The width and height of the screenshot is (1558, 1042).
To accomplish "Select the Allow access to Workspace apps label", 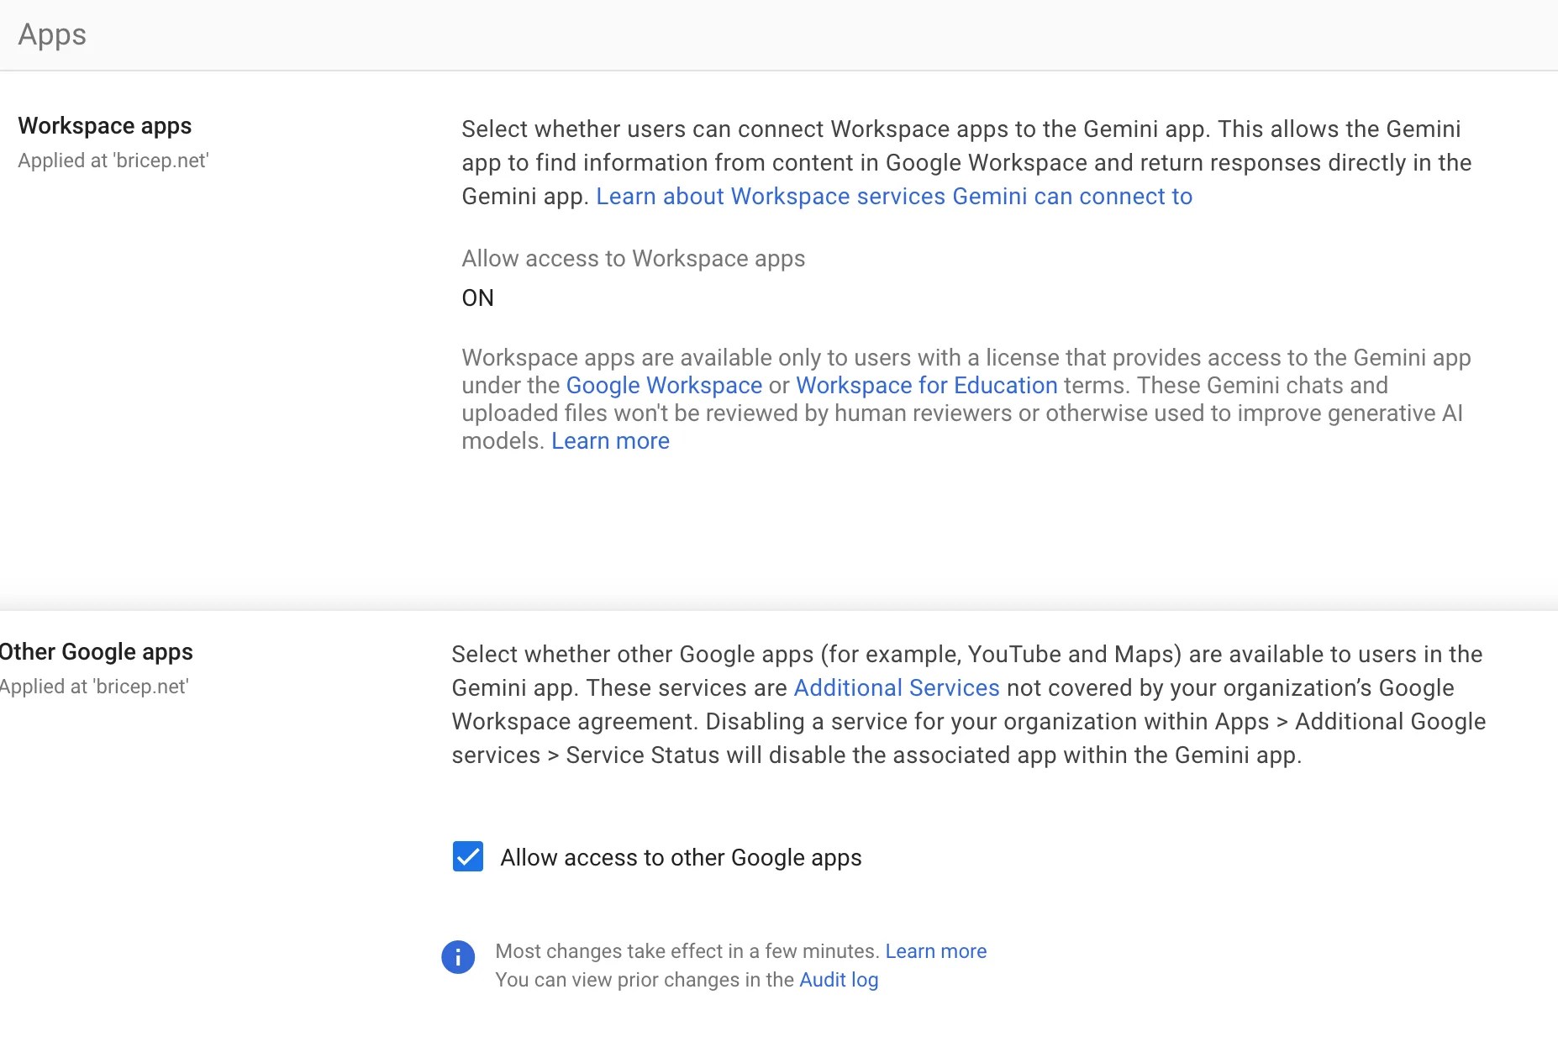I will 633,258.
